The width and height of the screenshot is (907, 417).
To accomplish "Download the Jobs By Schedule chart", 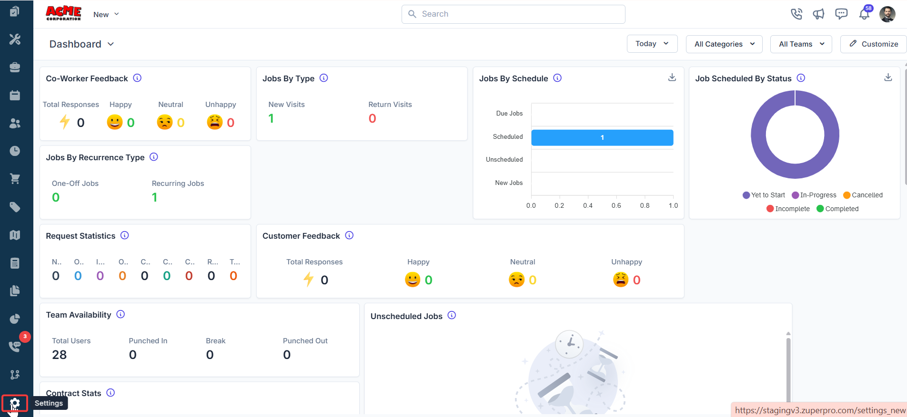I will coord(672,78).
